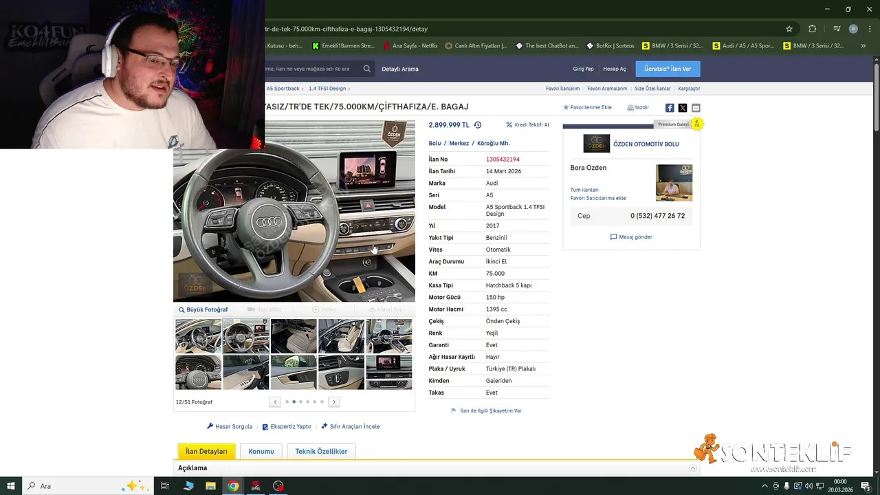Switch to Teknik Özellikler tab

coord(321,451)
